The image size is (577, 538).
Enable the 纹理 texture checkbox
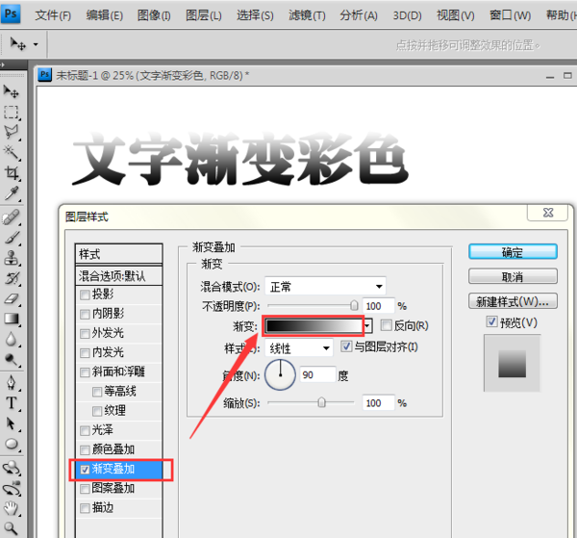(97, 411)
